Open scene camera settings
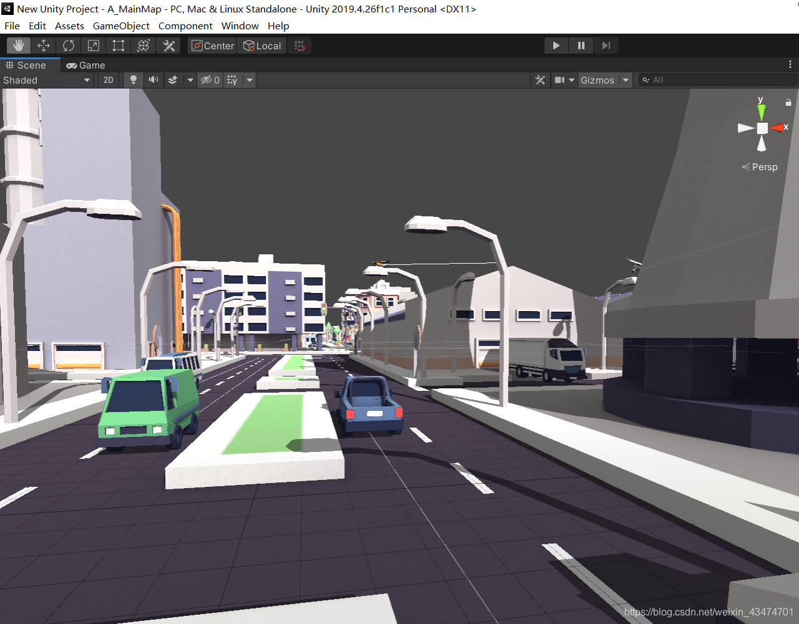 coord(559,80)
